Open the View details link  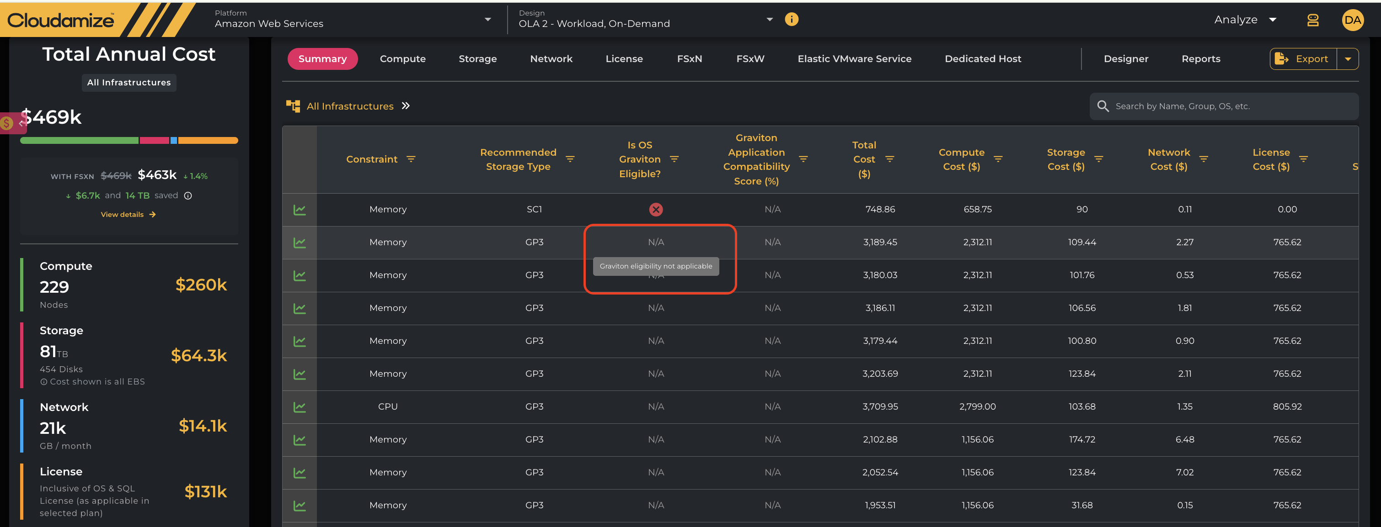click(128, 214)
